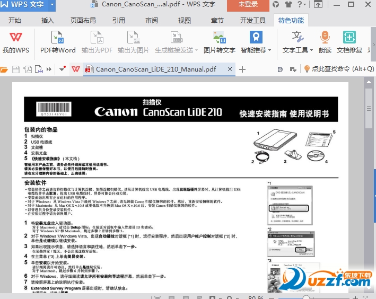Open the 页面布局 ribbon tab
Viewport: 376px width, 299px height.
[x=83, y=20]
